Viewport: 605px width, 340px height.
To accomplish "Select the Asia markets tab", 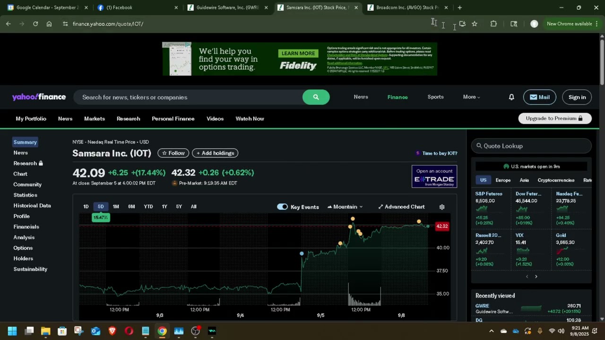I will [x=524, y=180].
